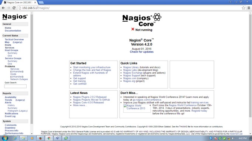This screenshot has width=252, height=141.
Task: Open a new browser tab
Action: point(41,3)
